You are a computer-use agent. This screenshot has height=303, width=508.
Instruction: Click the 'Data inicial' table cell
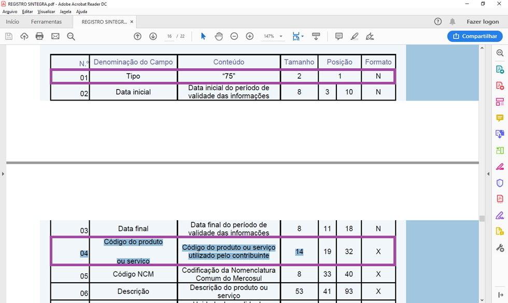[133, 92]
